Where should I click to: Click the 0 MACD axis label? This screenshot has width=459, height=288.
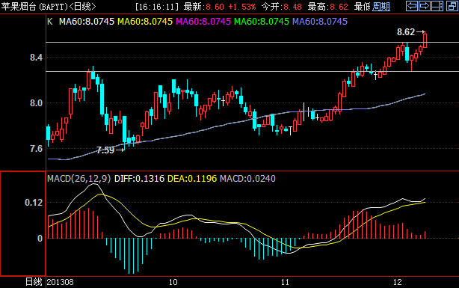point(40,239)
